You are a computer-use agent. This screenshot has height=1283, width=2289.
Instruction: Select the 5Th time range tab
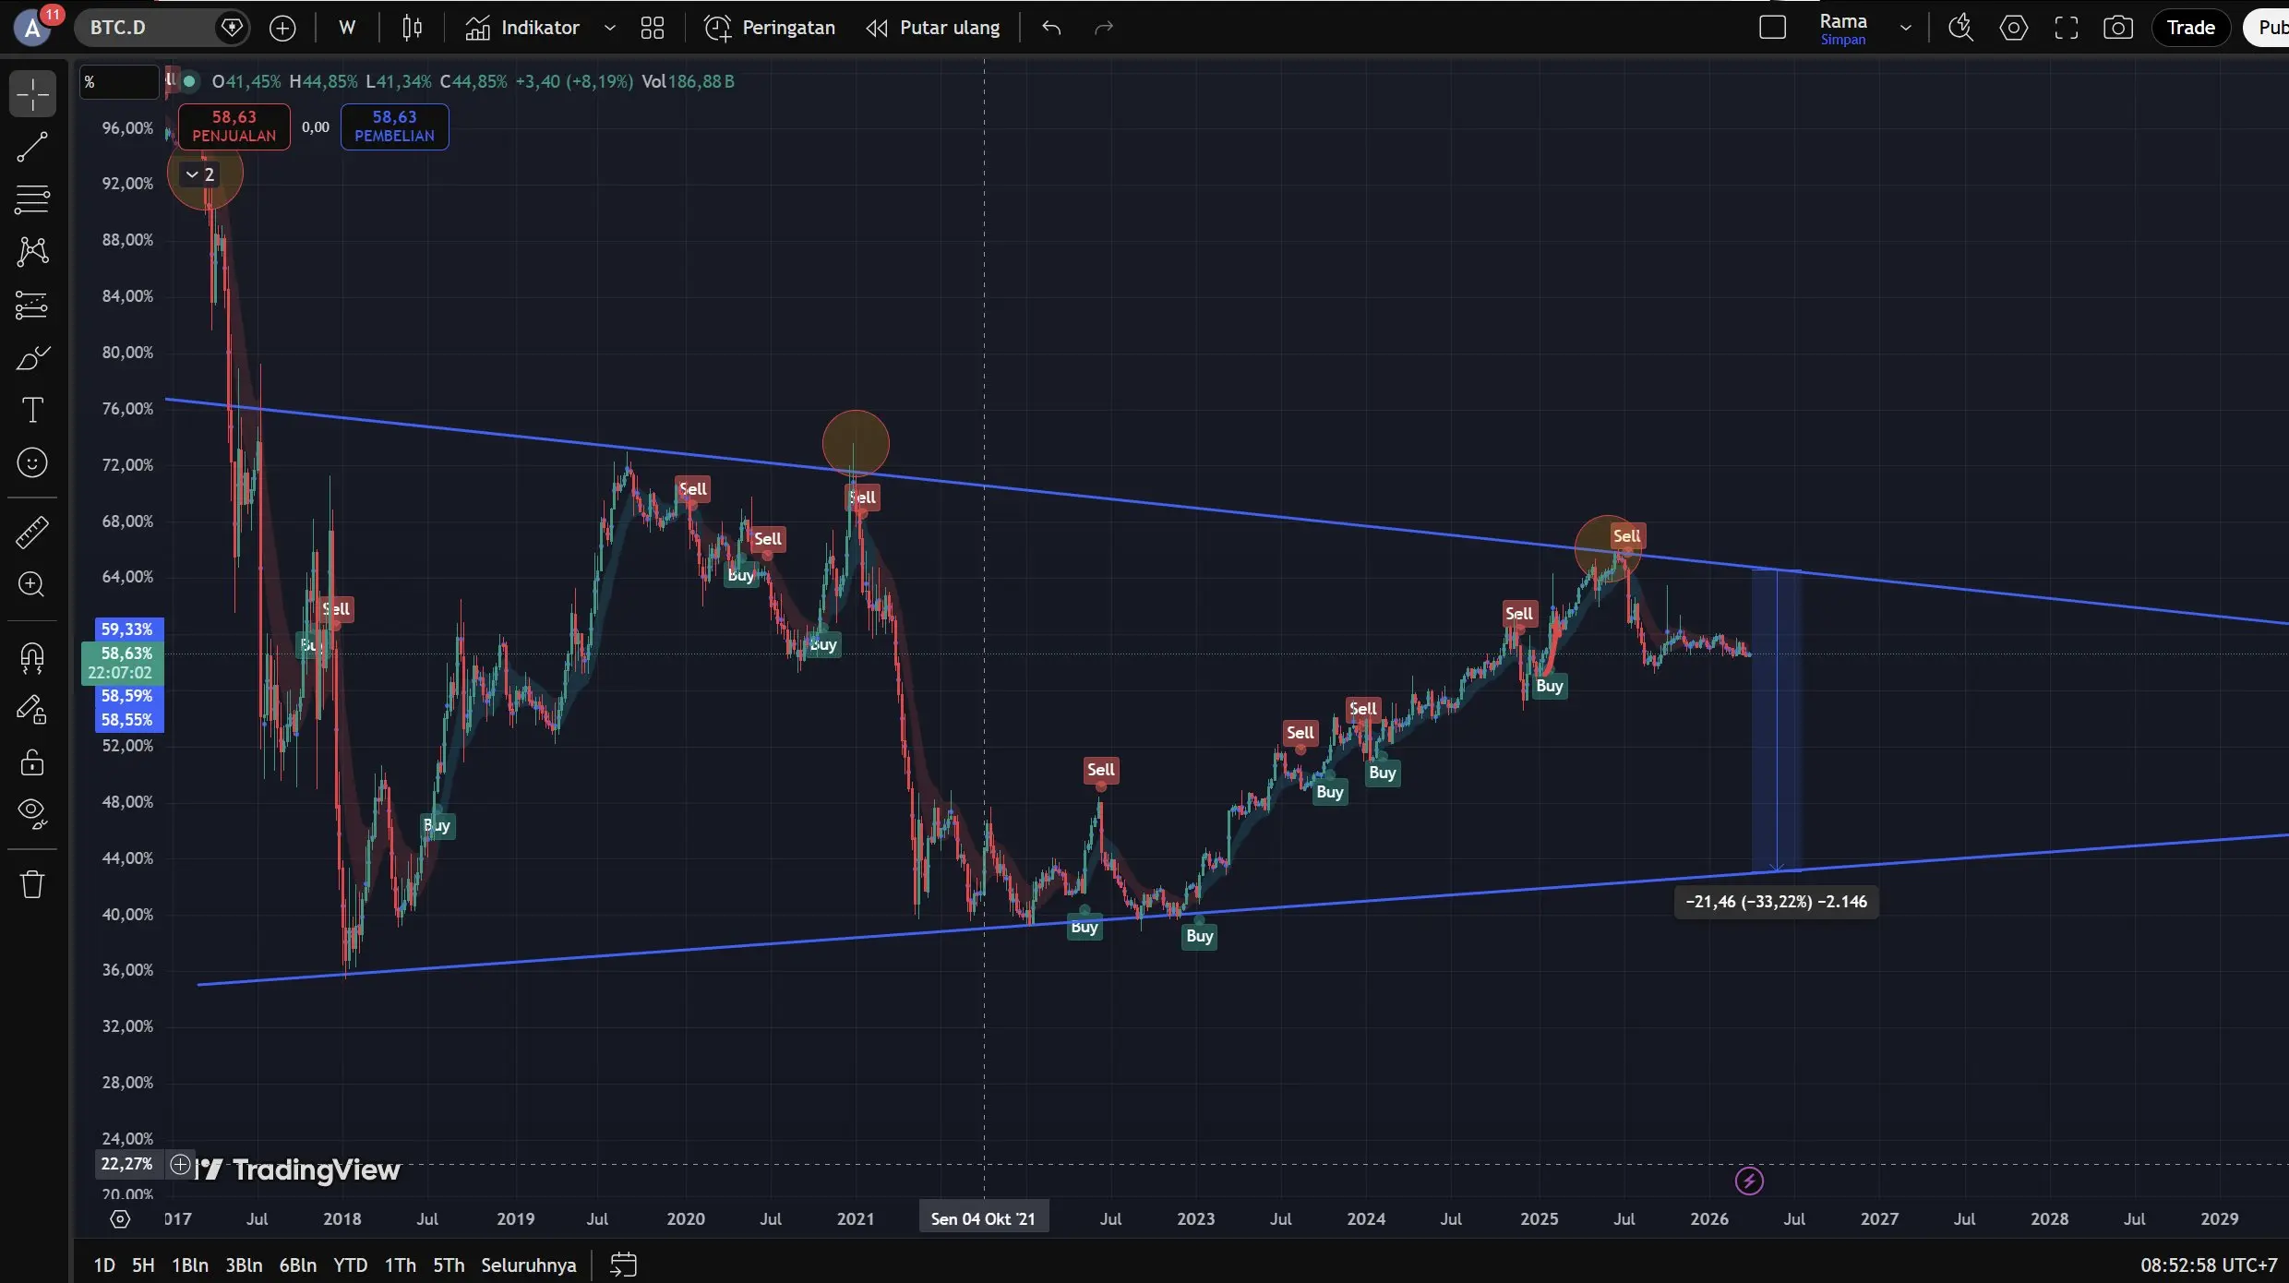(x=449, y=1265)
